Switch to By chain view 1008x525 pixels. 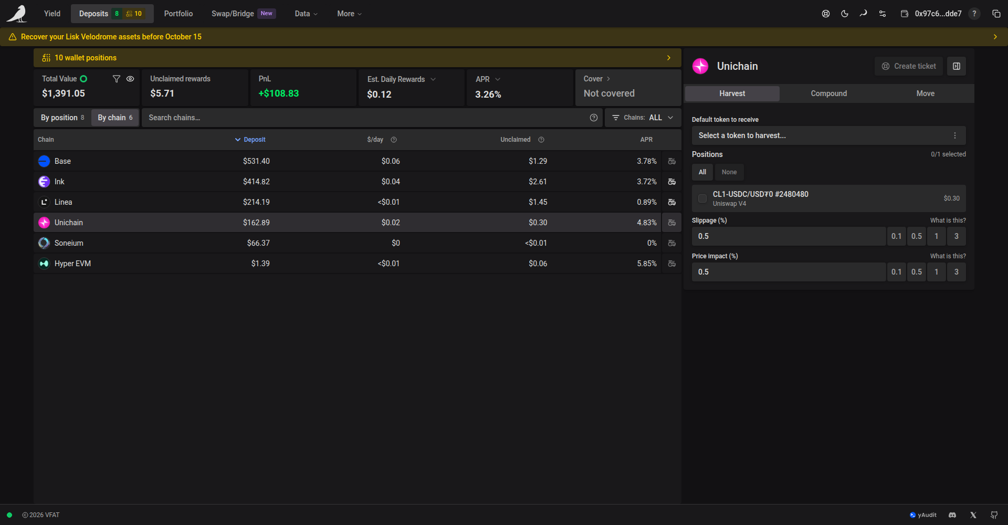115,118
